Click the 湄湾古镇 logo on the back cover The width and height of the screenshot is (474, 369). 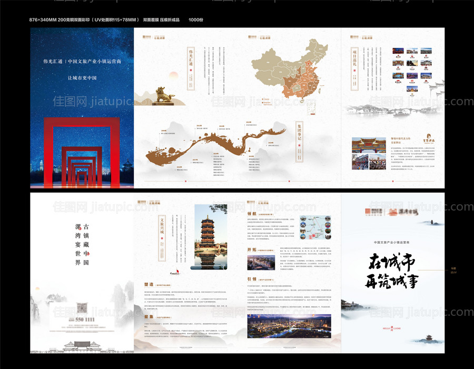coord(403,211)
